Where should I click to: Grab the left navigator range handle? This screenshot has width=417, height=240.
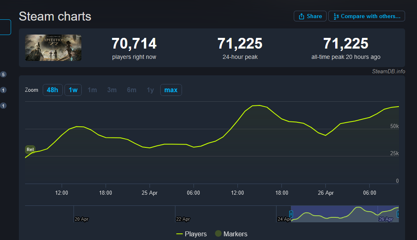[x=291, y=214]
